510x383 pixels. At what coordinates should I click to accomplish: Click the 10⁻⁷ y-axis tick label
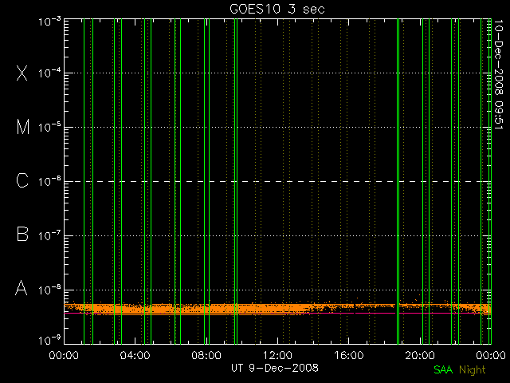coord(49,235)
